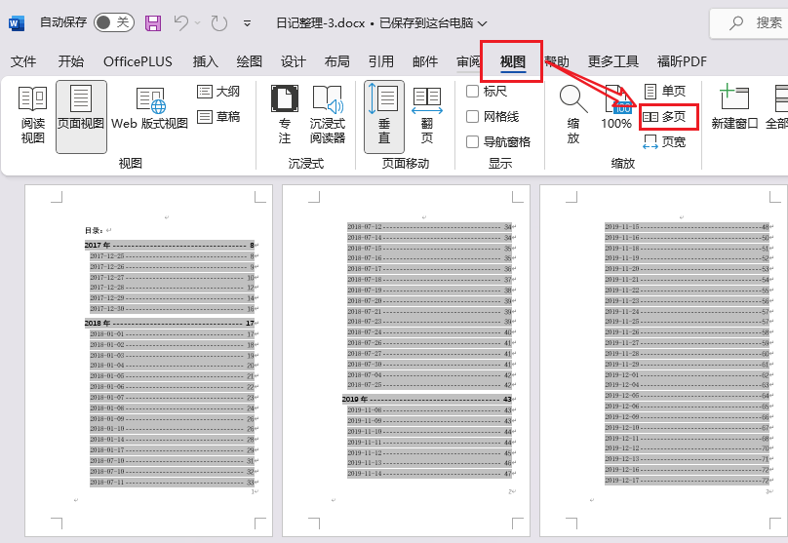Launch the Immersive Reader

pos(328,116)
